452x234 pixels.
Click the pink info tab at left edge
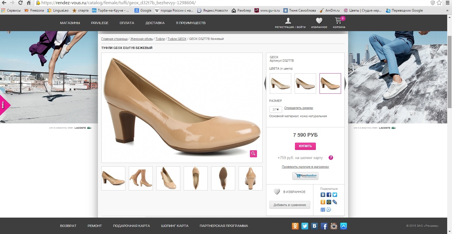coord(4,105)
